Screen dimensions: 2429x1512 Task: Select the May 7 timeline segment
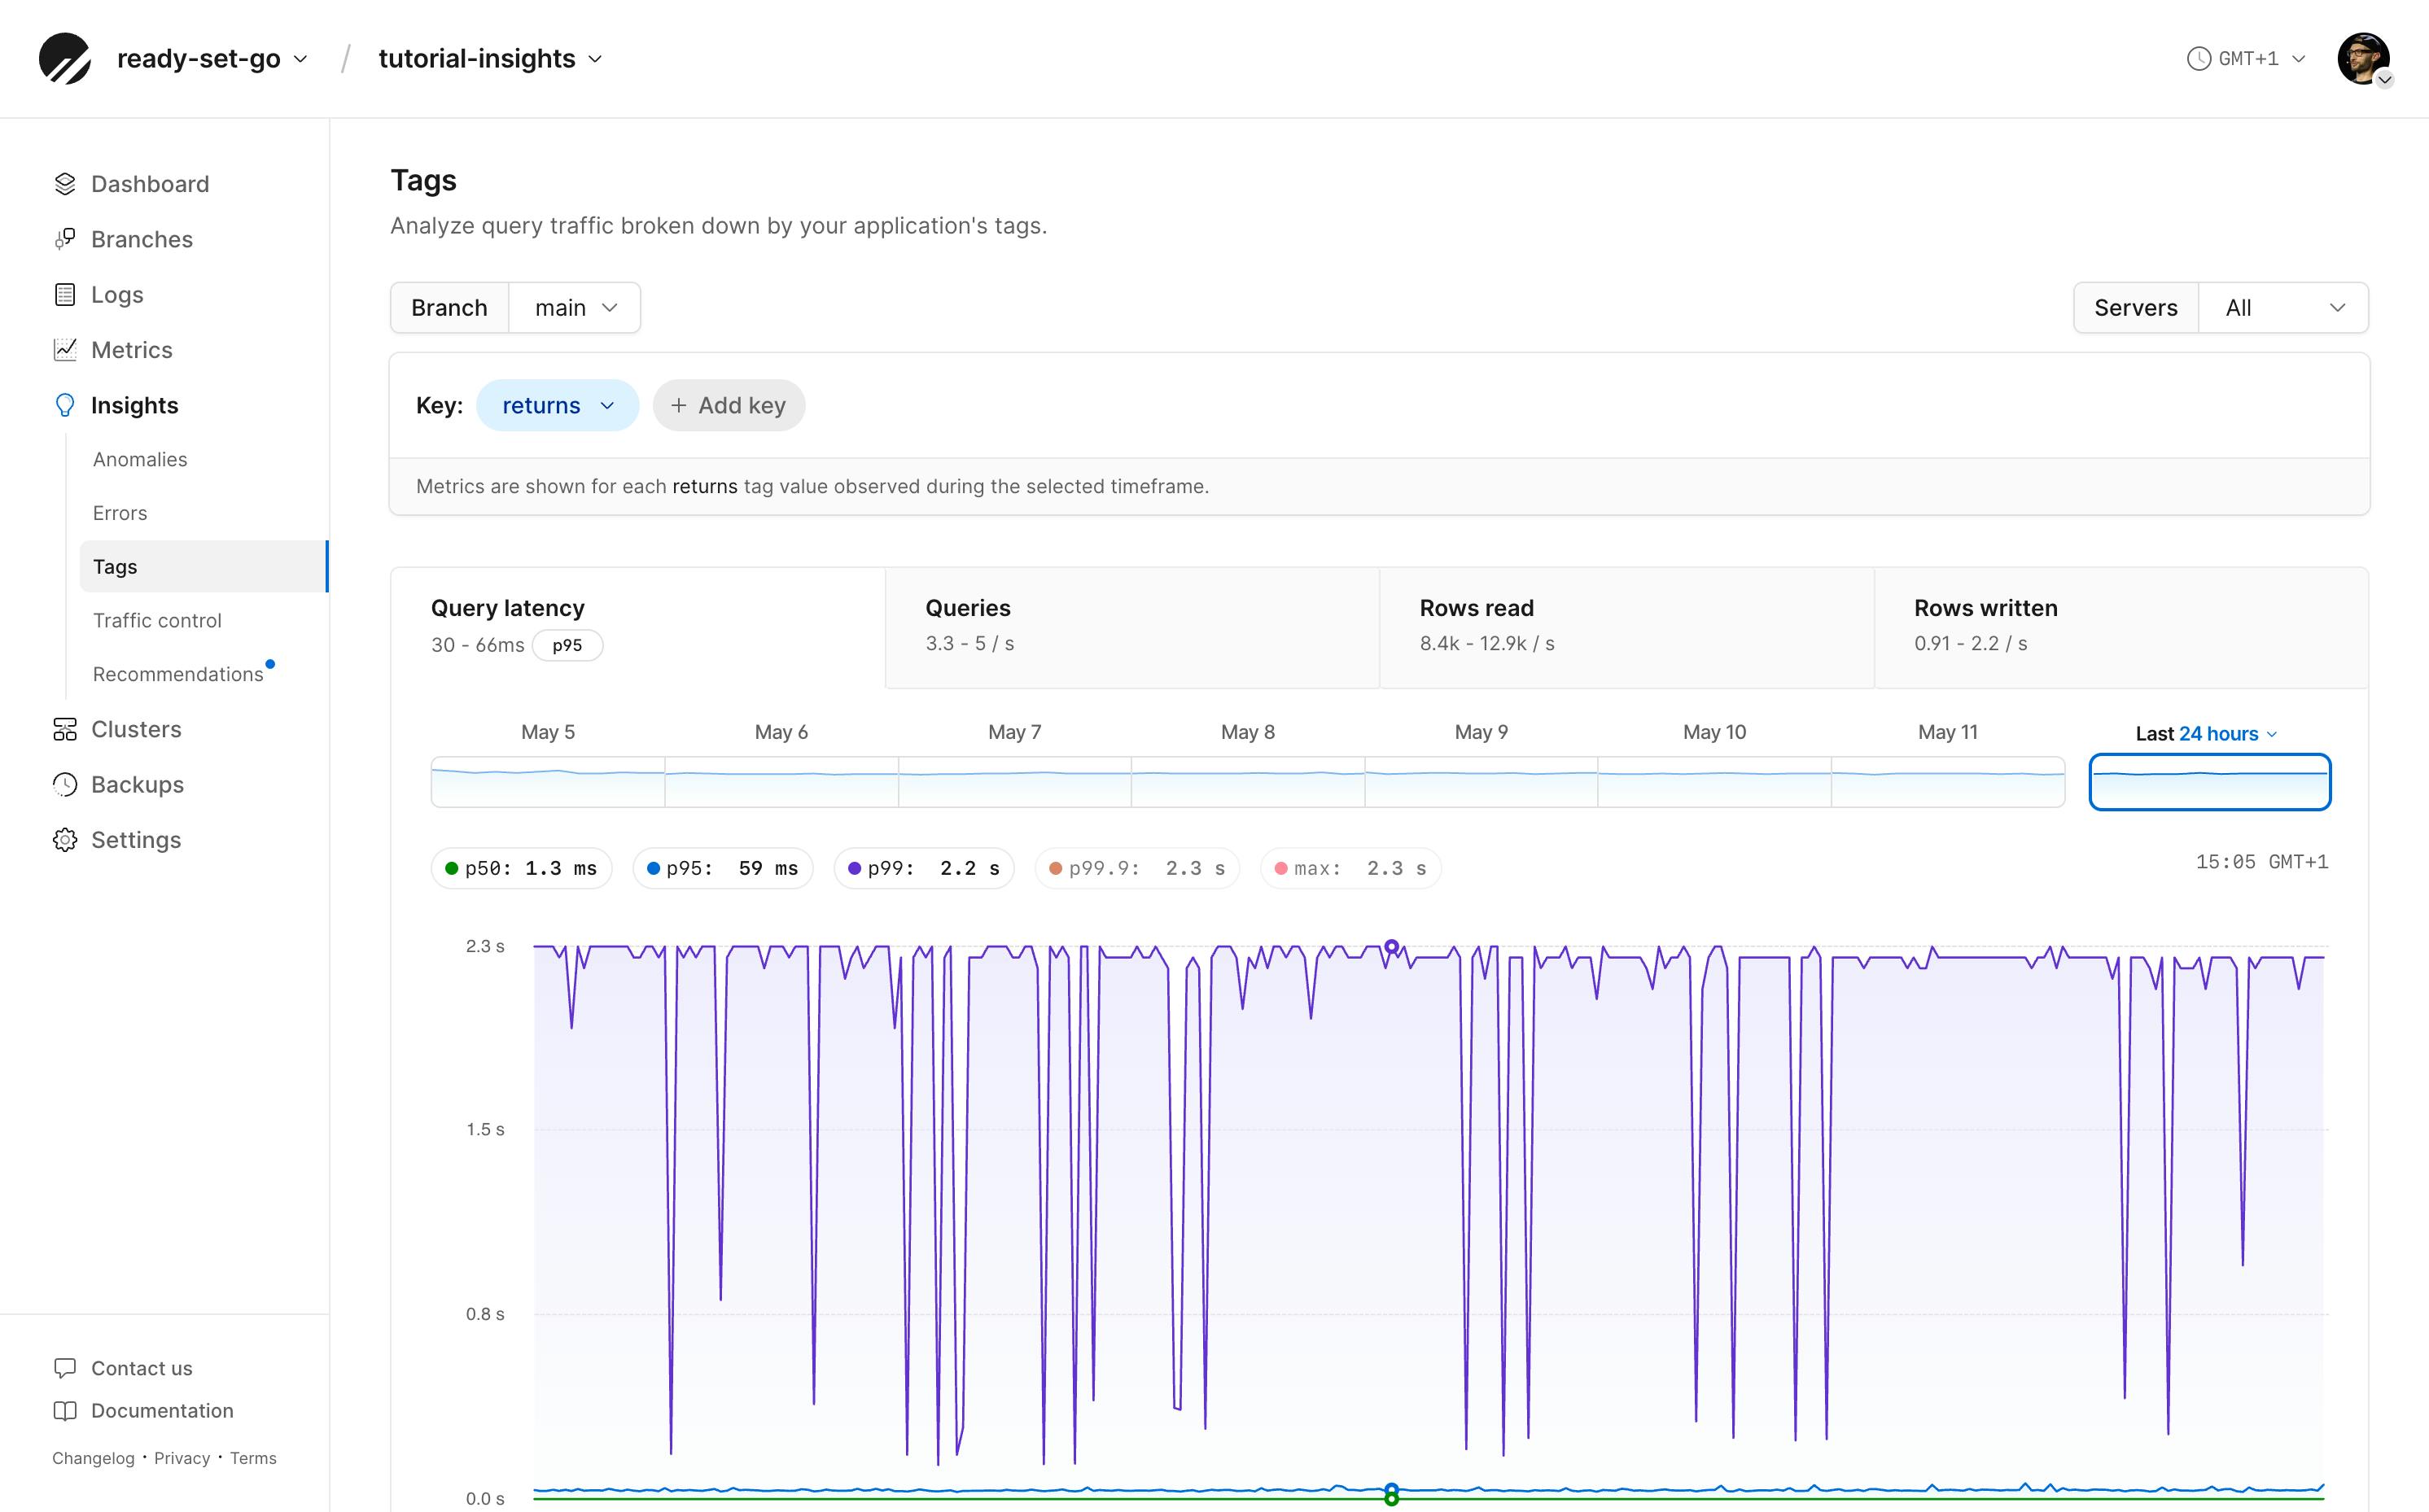[x=1015, y=782]
